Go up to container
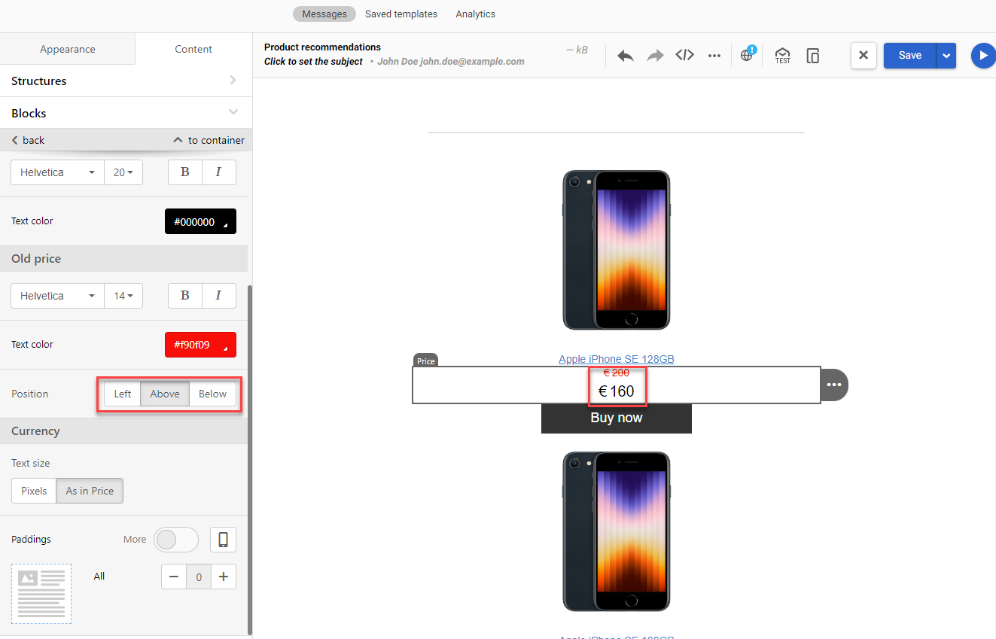 click(209, 140)
